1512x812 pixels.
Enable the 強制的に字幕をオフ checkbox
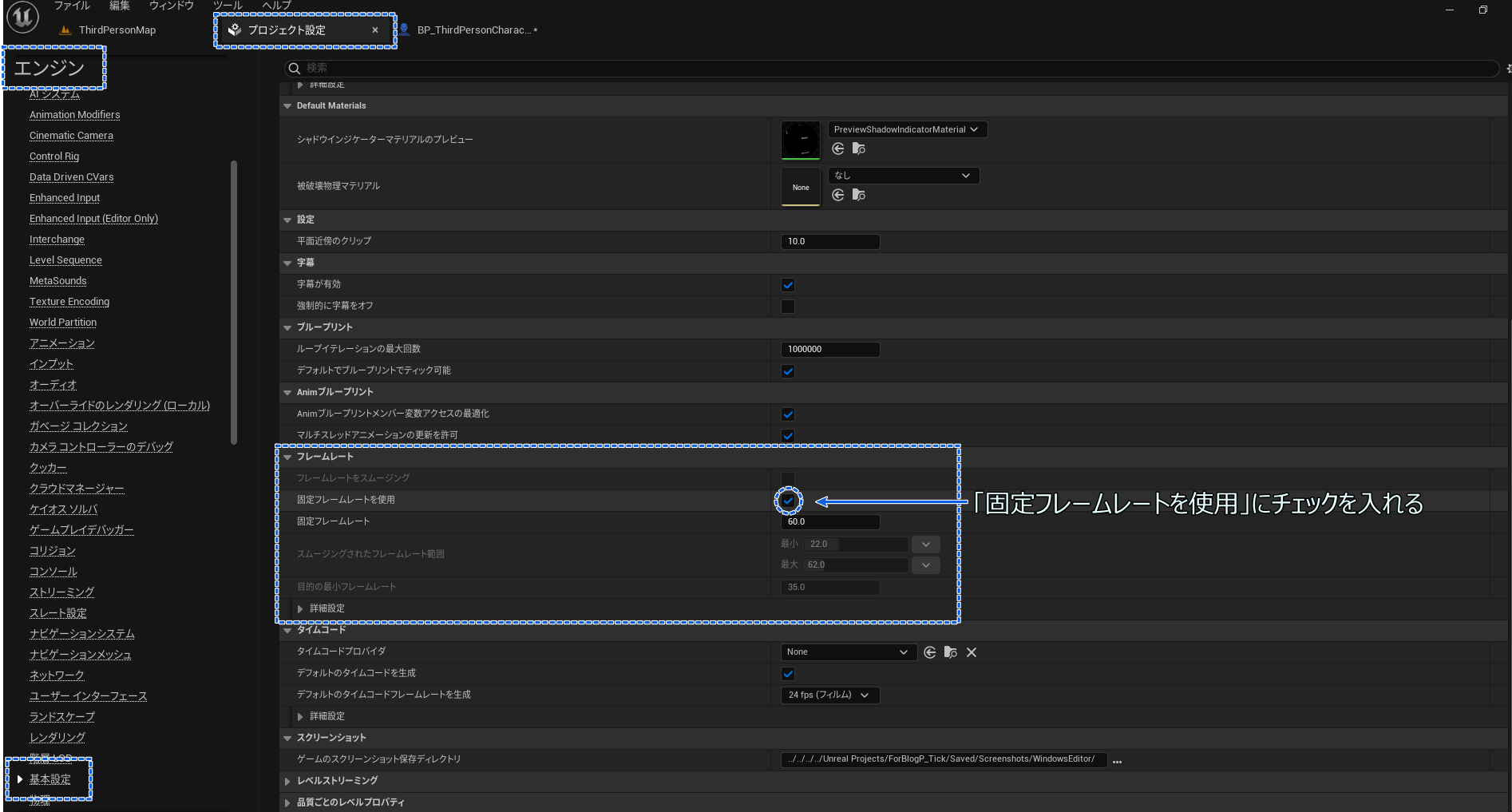(x=788, y=307)
